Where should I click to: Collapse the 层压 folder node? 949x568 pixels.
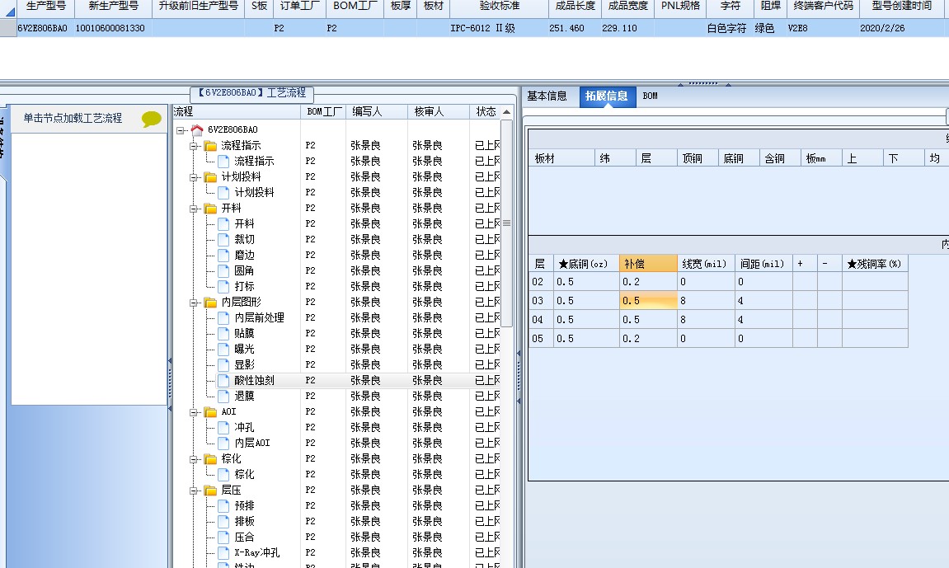click(194, 491)
